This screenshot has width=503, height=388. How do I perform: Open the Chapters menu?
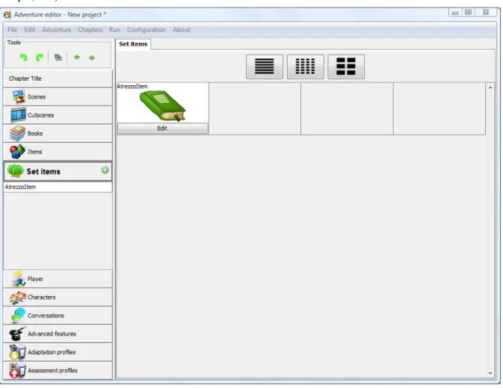click(90, 30)
